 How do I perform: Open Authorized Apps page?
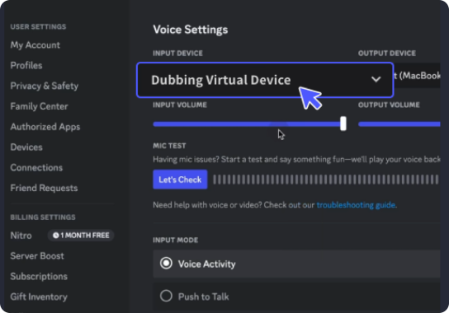(45, 127)
